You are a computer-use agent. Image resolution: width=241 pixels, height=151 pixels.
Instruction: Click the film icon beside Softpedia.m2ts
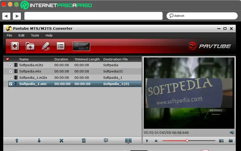click(16, 65)
